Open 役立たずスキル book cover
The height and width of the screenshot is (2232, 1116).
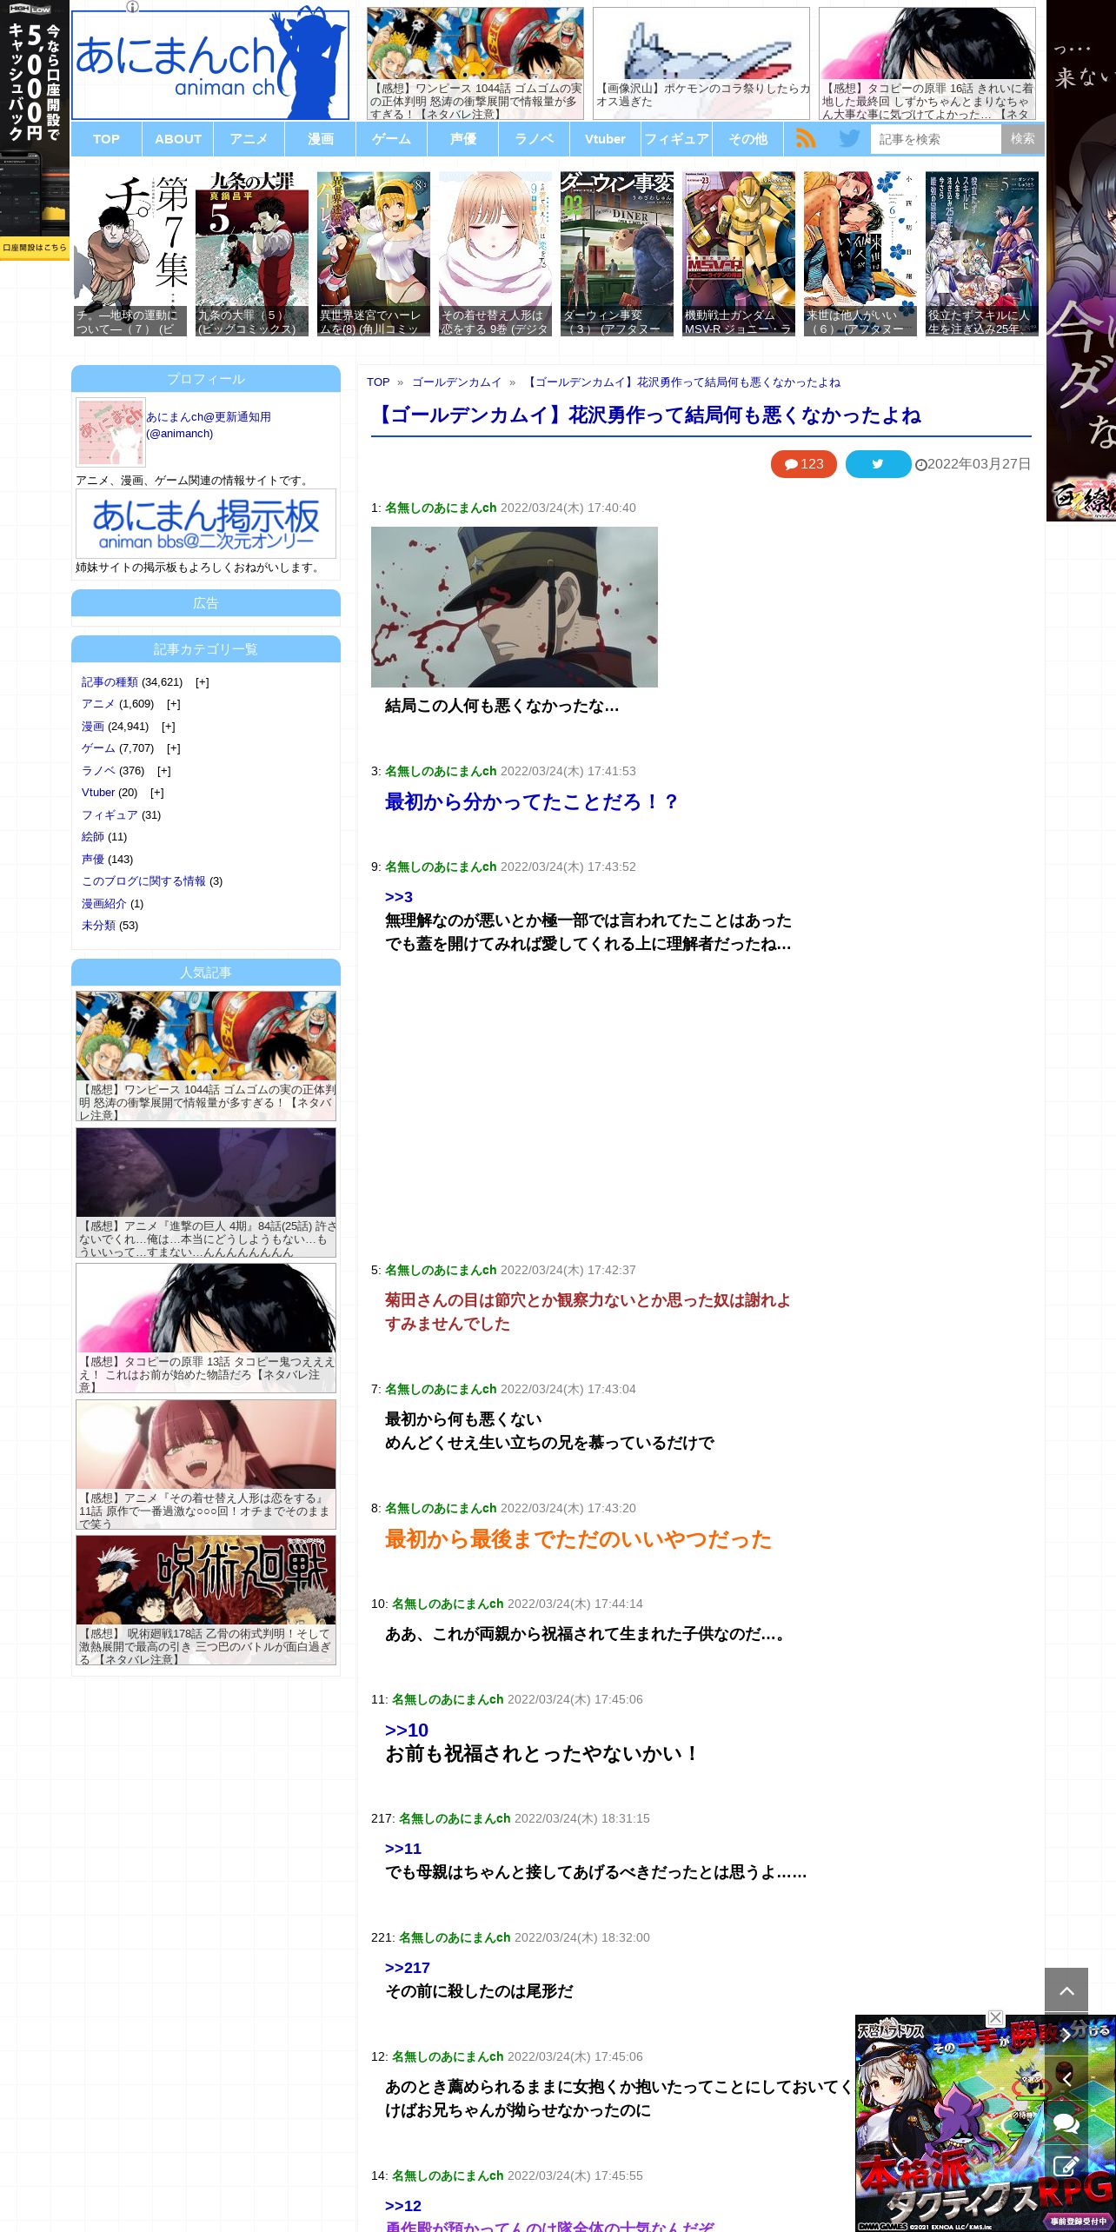pyautogui.click(x=982, y=254)
